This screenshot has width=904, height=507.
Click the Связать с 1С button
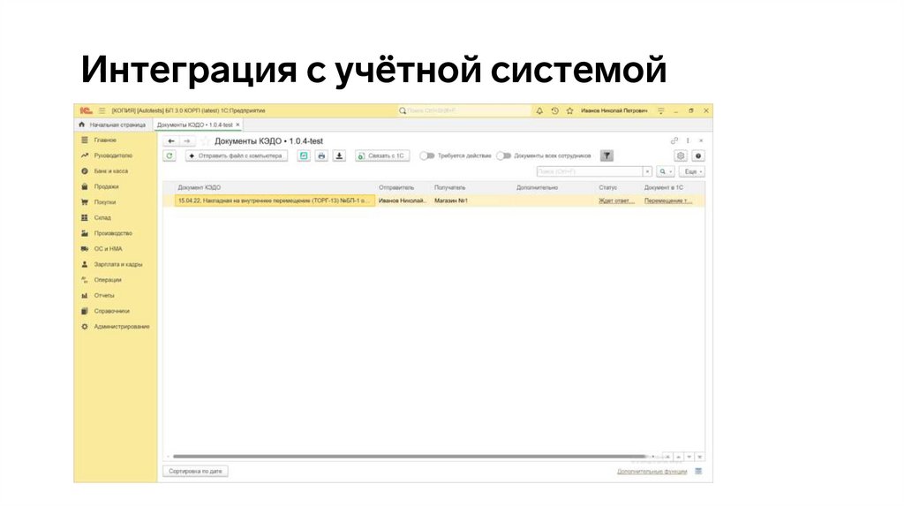pyautogui.click(x=382, y=155)
